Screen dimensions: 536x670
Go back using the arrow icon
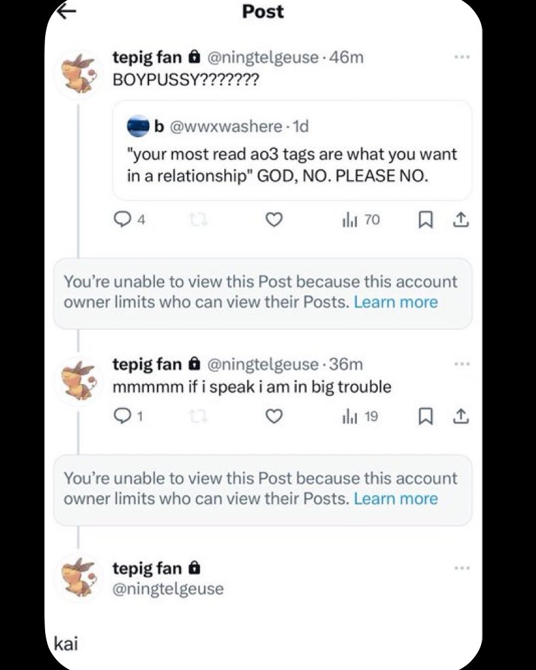click(x=66, y=12)
